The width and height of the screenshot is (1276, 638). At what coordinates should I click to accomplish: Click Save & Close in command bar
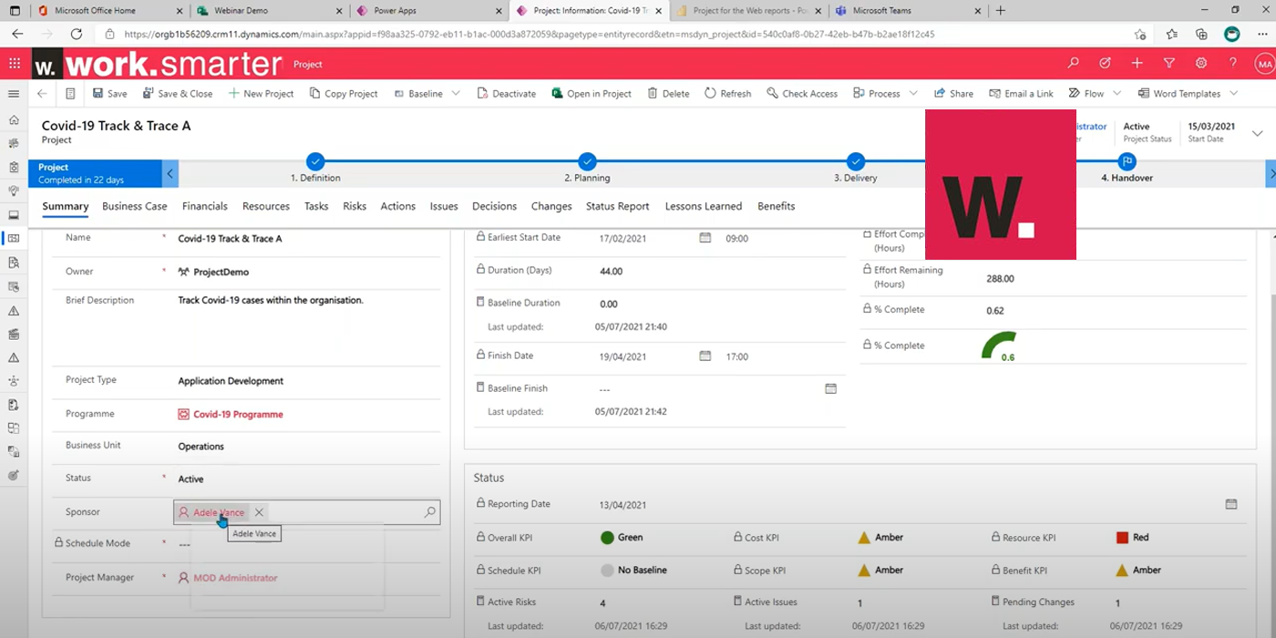pyautogui.click(x=177, y=94)
